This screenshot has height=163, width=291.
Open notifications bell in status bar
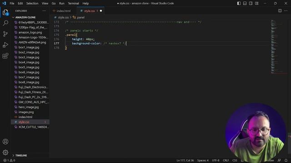[286, 160]
